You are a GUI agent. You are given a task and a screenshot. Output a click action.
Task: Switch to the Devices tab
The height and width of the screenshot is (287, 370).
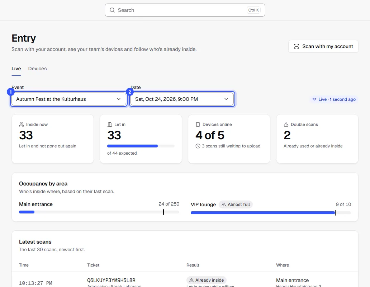38,69
